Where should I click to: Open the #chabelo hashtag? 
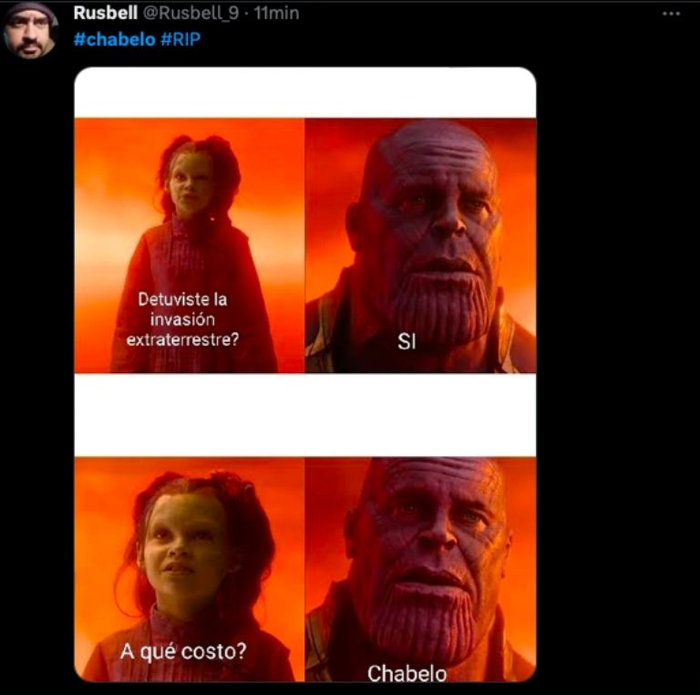click(x=114, y=40)
